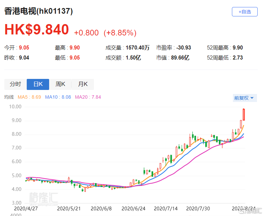Add stock to watchlist with +自选 button
This screenshot has width=264, height=216.
(245, 12)
